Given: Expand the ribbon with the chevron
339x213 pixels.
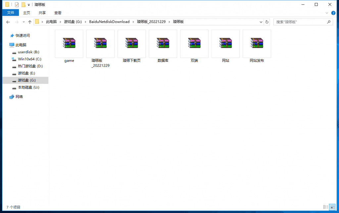Looking at the screenshot, I should tap(327, 13).
